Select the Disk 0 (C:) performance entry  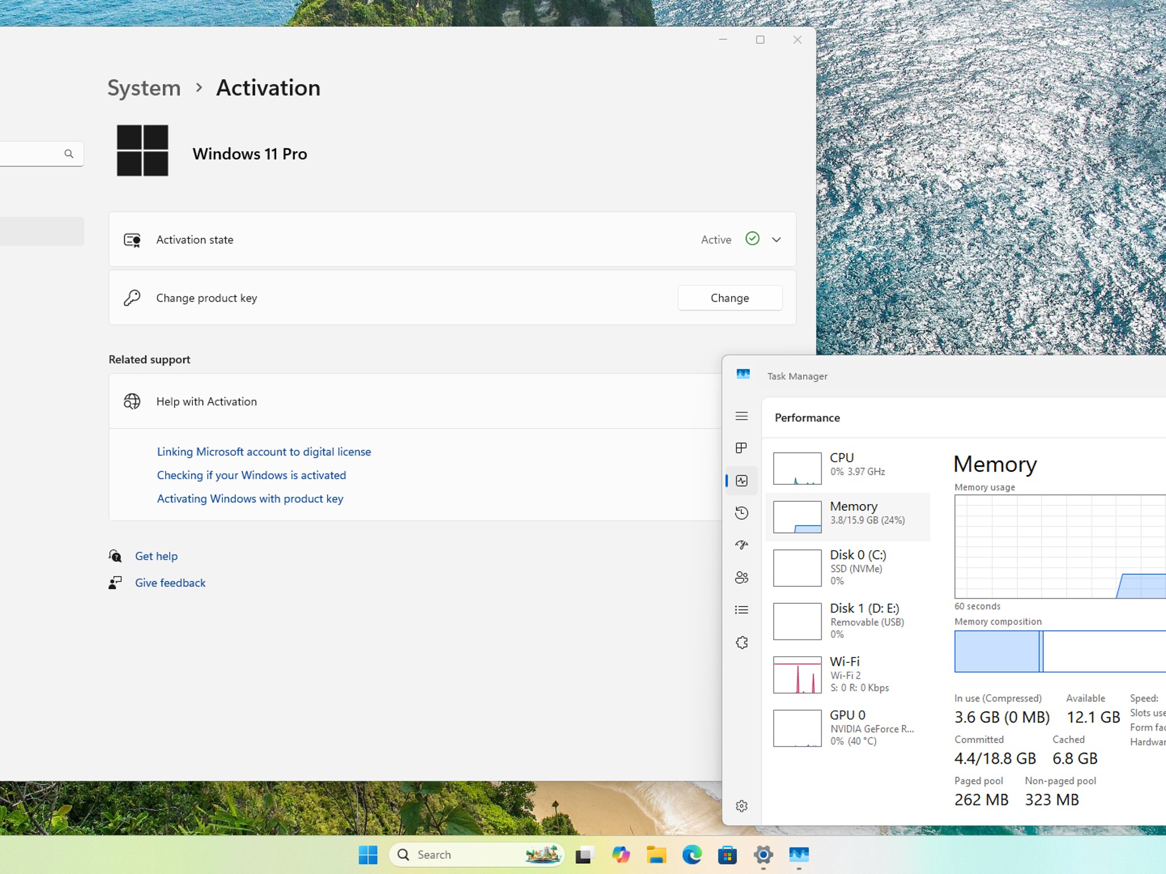[847, 567]
